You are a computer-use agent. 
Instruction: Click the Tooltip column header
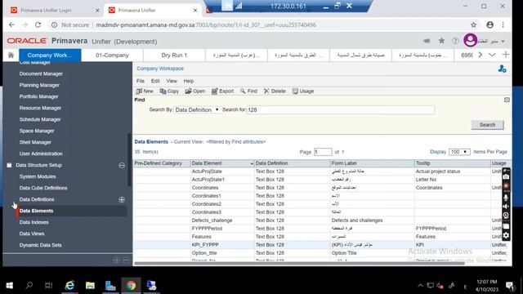[452, 163]
